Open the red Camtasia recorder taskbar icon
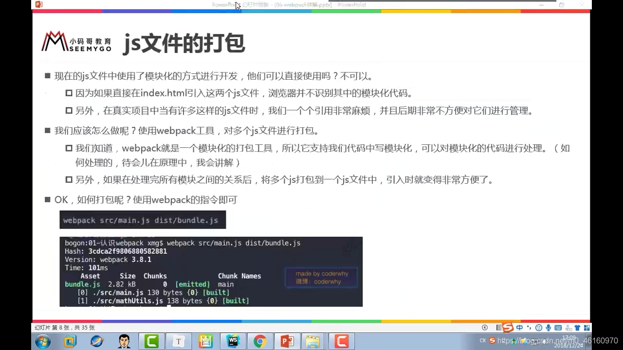The height and width of the screenshot is (350, 623). pyautogui.click(x=341, y=342)
